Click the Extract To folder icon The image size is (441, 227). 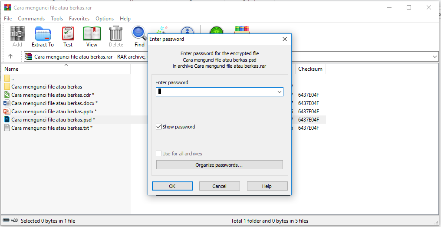(x=43, y=33)
